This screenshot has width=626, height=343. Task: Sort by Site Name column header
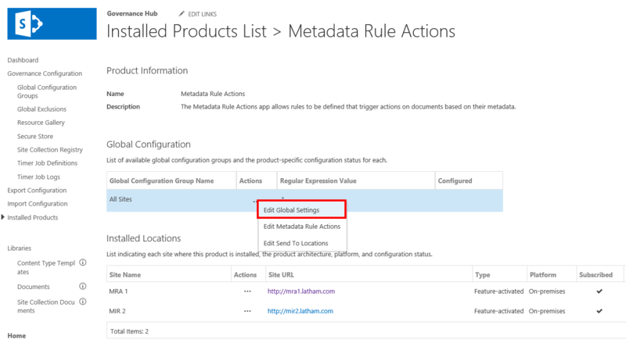pyautogui.click(x=125, y=274)
